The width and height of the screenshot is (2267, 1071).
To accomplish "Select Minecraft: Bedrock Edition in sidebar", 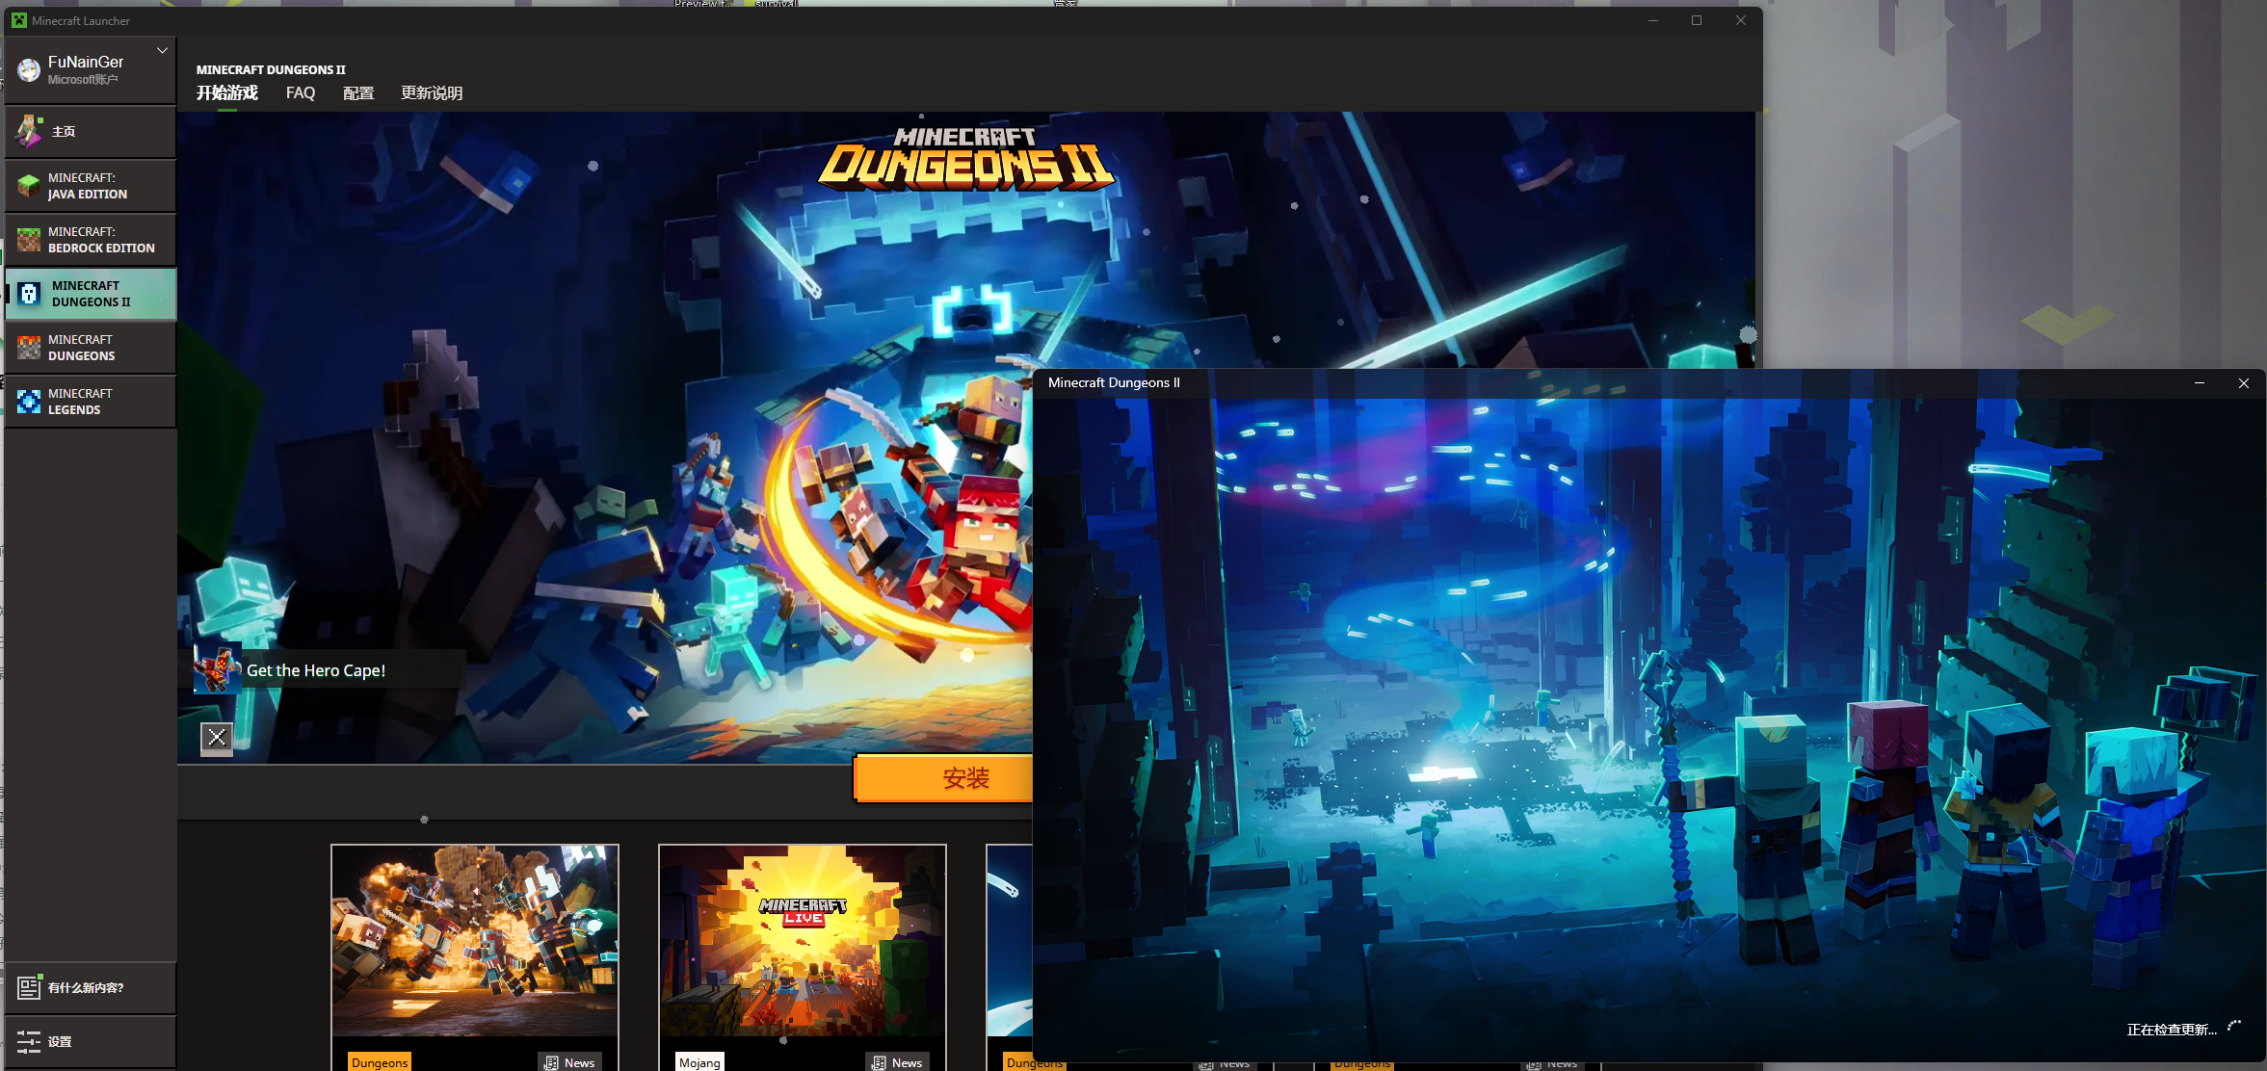I will tap(91, 240).
